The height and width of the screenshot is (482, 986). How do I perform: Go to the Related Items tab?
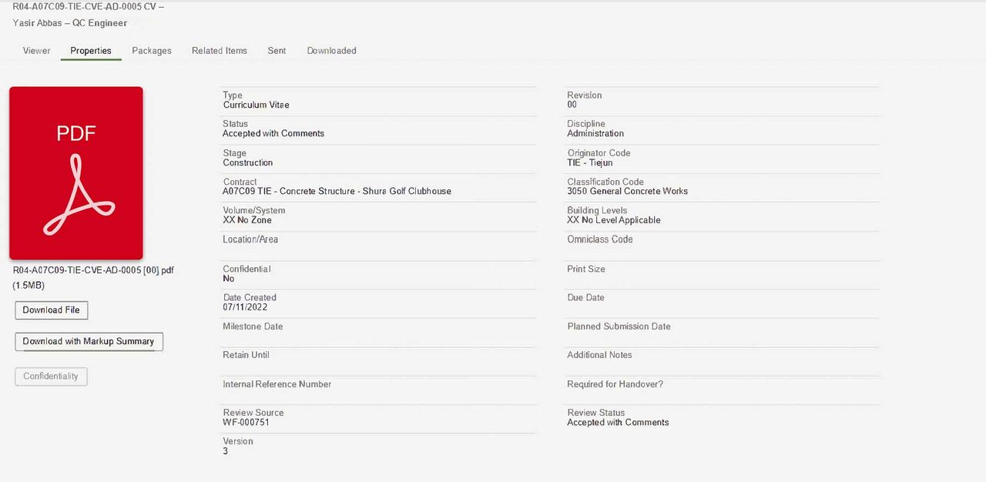(x=220, y=51)
